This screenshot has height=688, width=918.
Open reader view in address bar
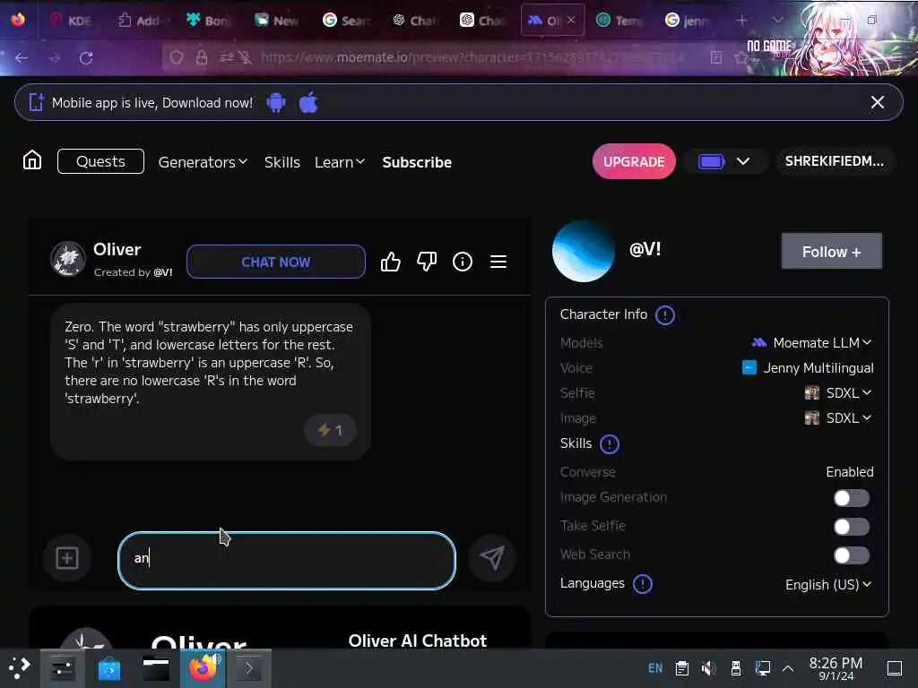715,57
